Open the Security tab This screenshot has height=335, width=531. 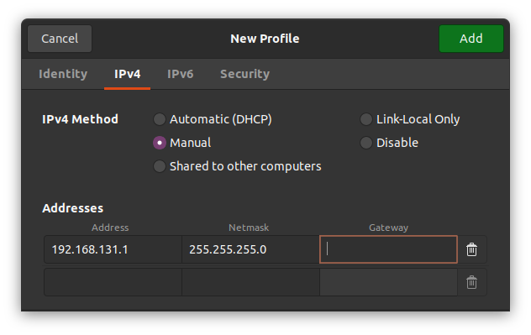244,74
